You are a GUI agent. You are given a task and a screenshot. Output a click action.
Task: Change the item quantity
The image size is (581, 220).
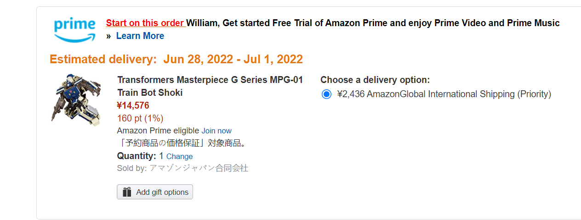click(179, 156)
